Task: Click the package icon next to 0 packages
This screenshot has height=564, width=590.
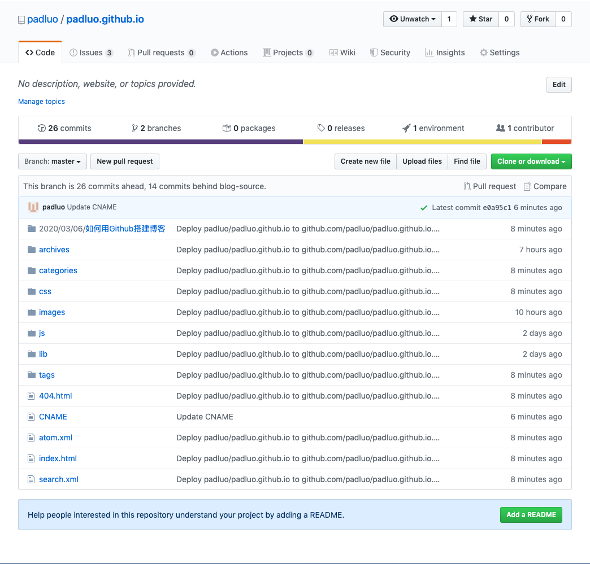Action: click(x=227, y=128)
